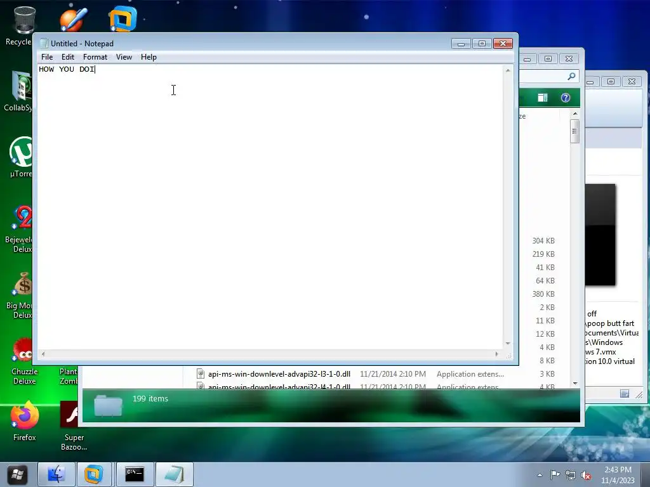Close the Untitled Notepad window

(x=503, y=44)
